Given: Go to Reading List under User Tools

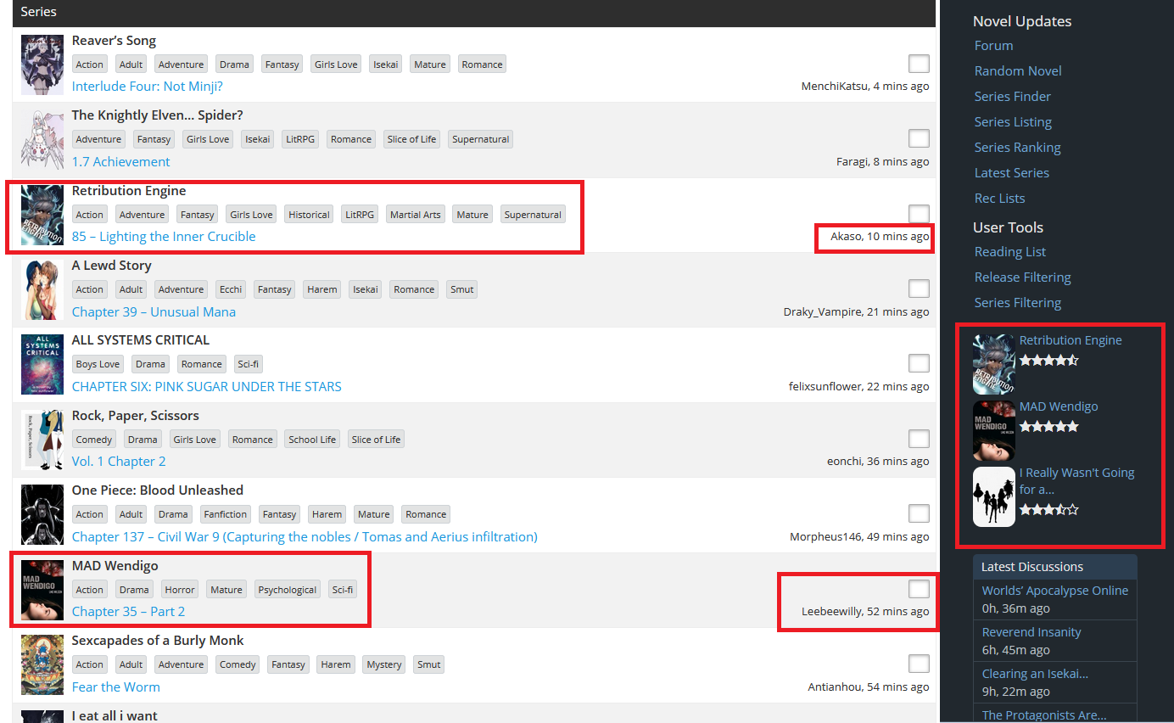Looking at the screenshot, I should 1009,252.
